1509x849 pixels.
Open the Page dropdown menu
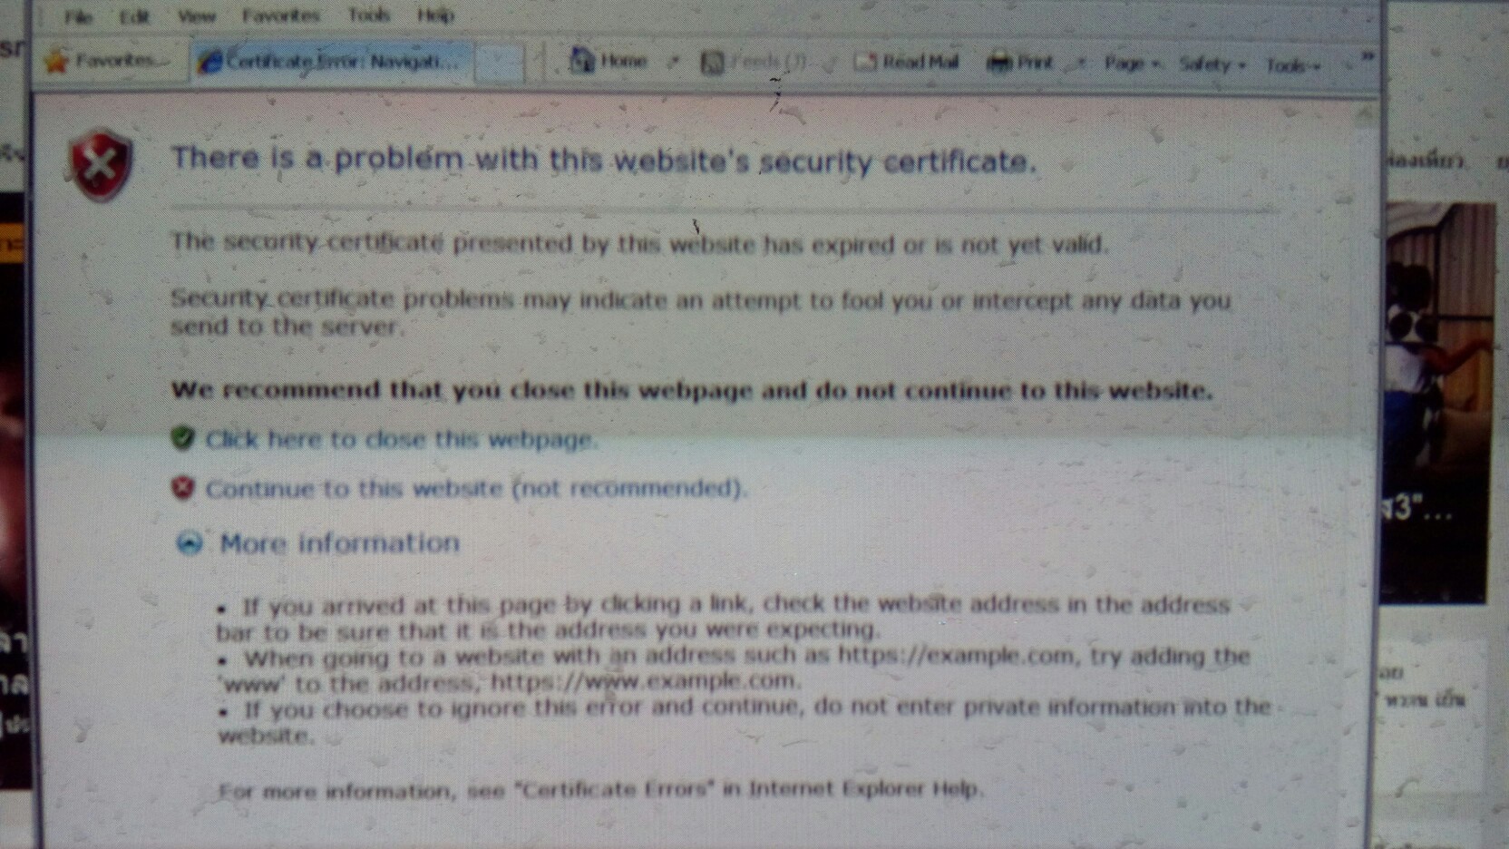1132,63
